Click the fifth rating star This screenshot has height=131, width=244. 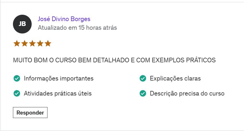coord(48,43)
